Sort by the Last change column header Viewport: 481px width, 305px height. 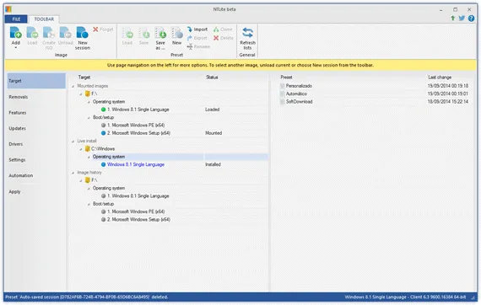point(440,78)
